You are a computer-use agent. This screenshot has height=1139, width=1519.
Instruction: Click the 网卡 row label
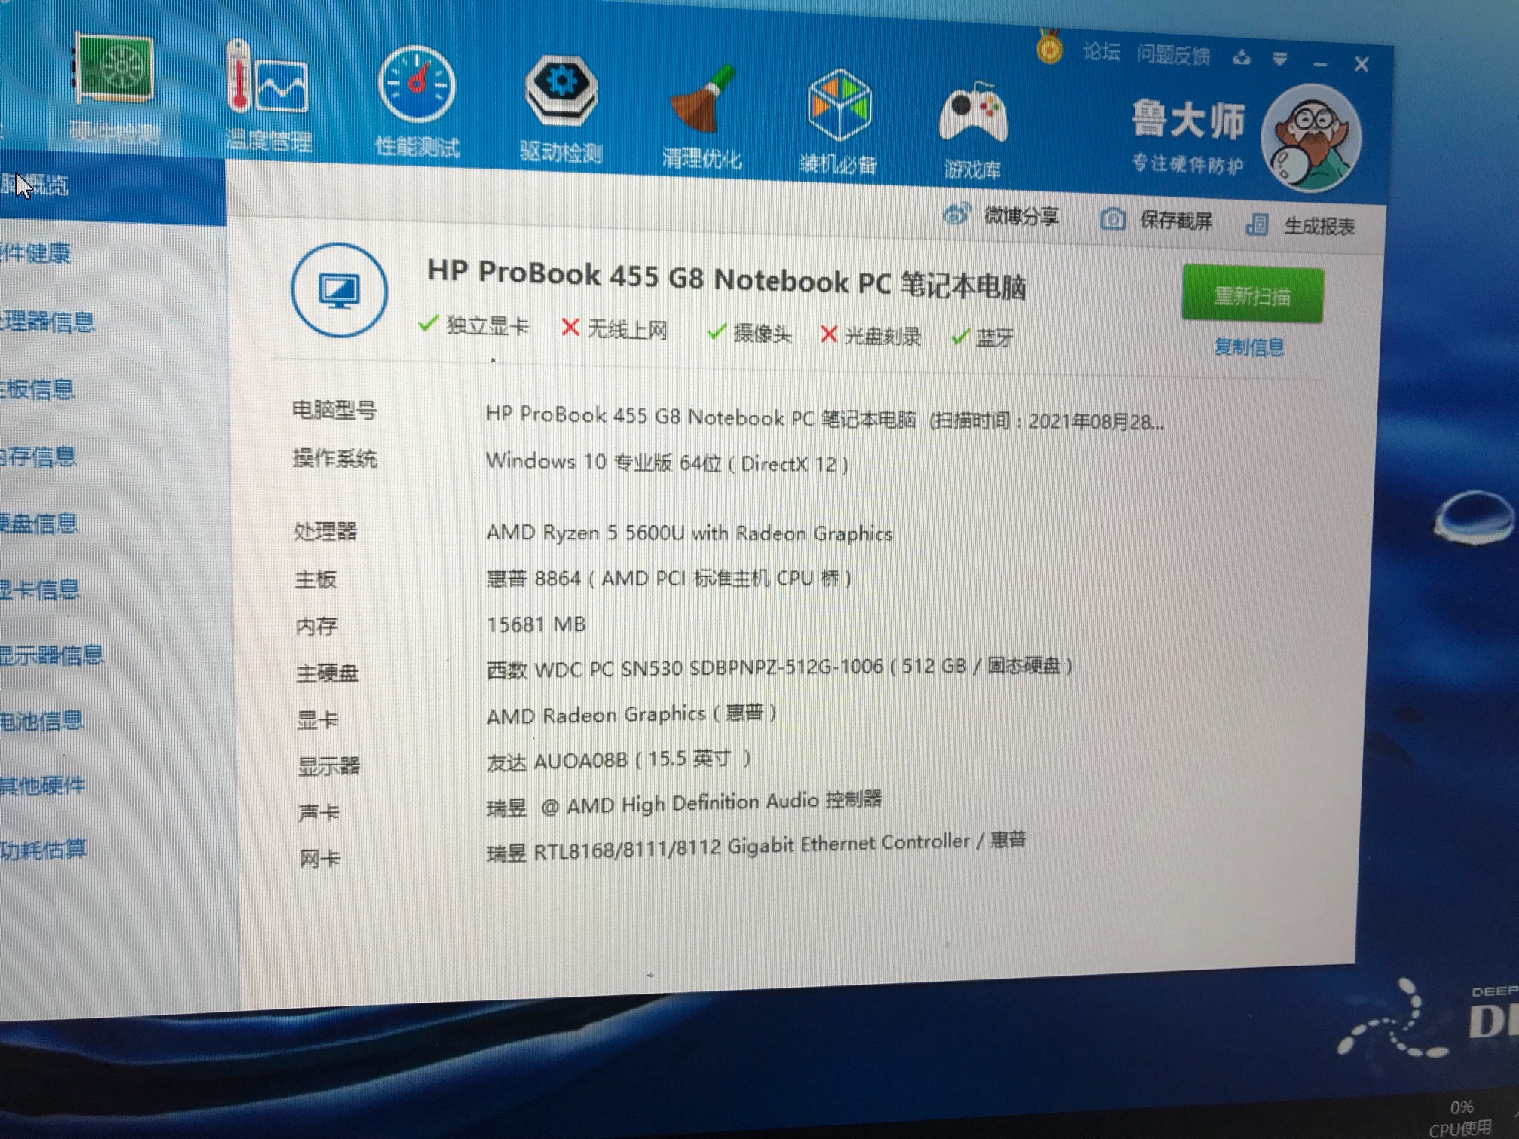pyautogui.click(x=319, y=858)
